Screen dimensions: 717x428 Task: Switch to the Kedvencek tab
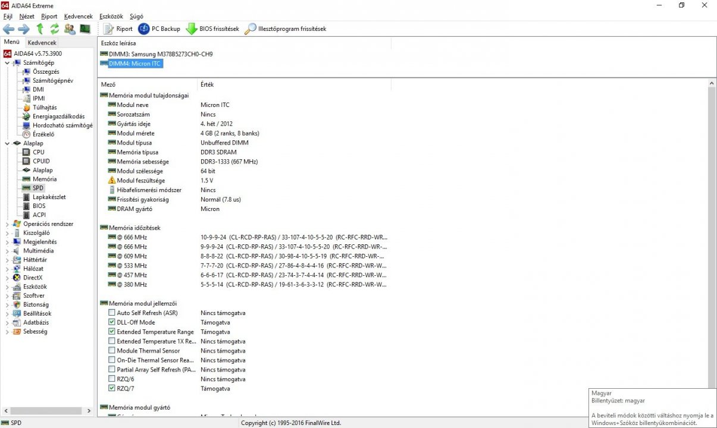point(42,43)
